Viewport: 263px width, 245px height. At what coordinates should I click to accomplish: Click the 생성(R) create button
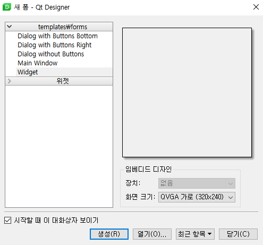(109, 234)
